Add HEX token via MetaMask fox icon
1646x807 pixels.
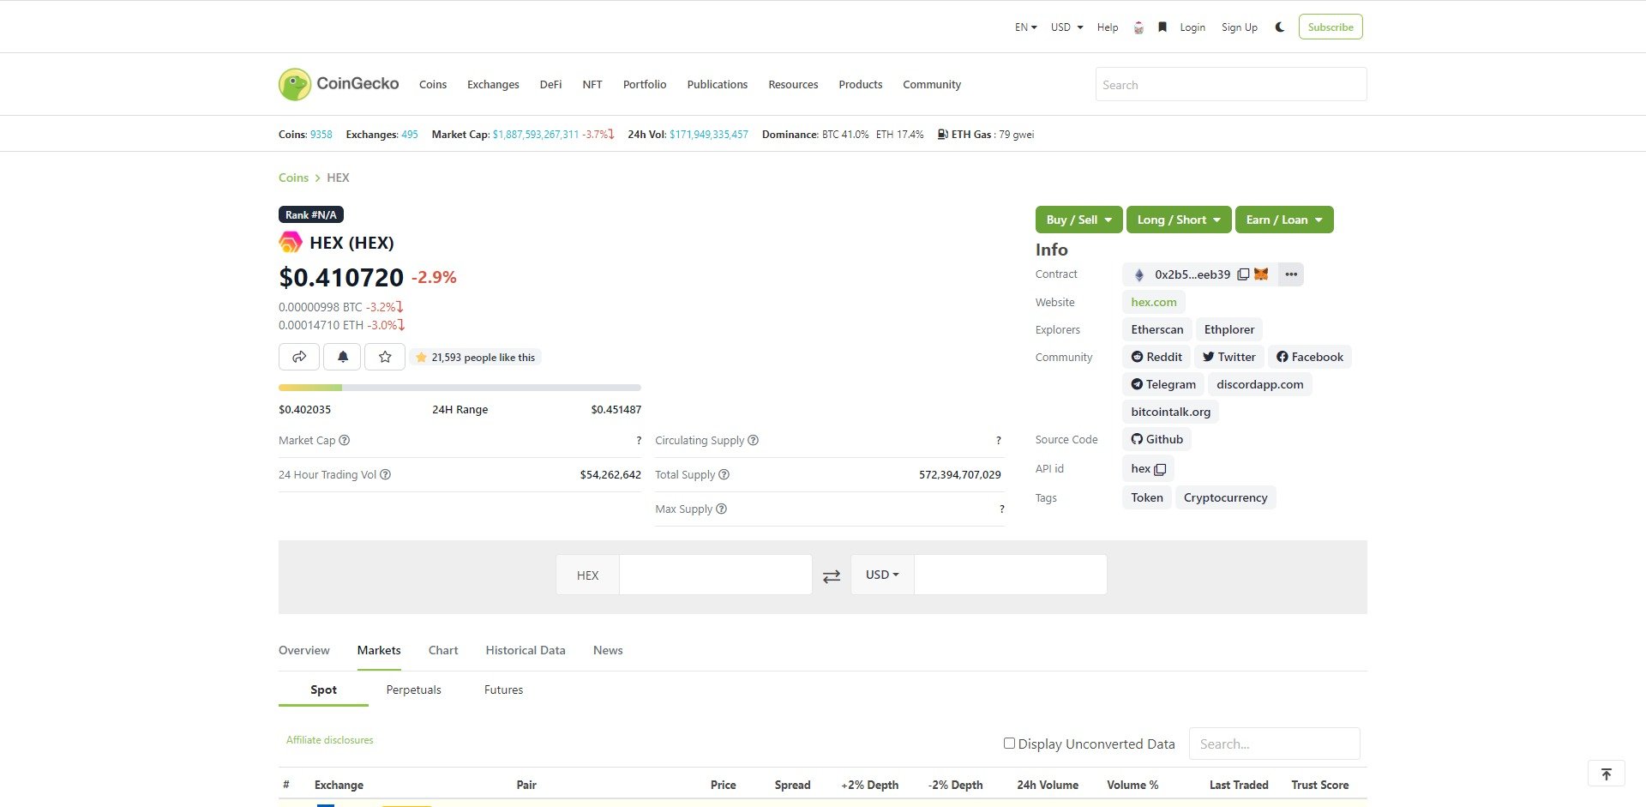pyautogui.click(x=1261, y=274)
